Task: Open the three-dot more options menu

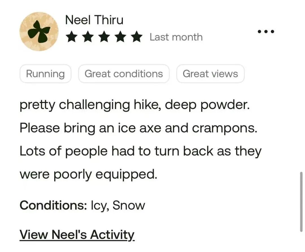Action: 266,31
